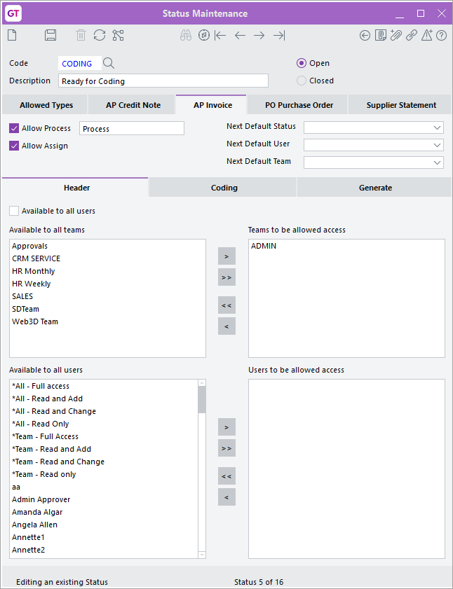Open the Coding sub-tab
Image resolution: width=453 pixels, height=589 pixels.
click(x=224, y=188)
